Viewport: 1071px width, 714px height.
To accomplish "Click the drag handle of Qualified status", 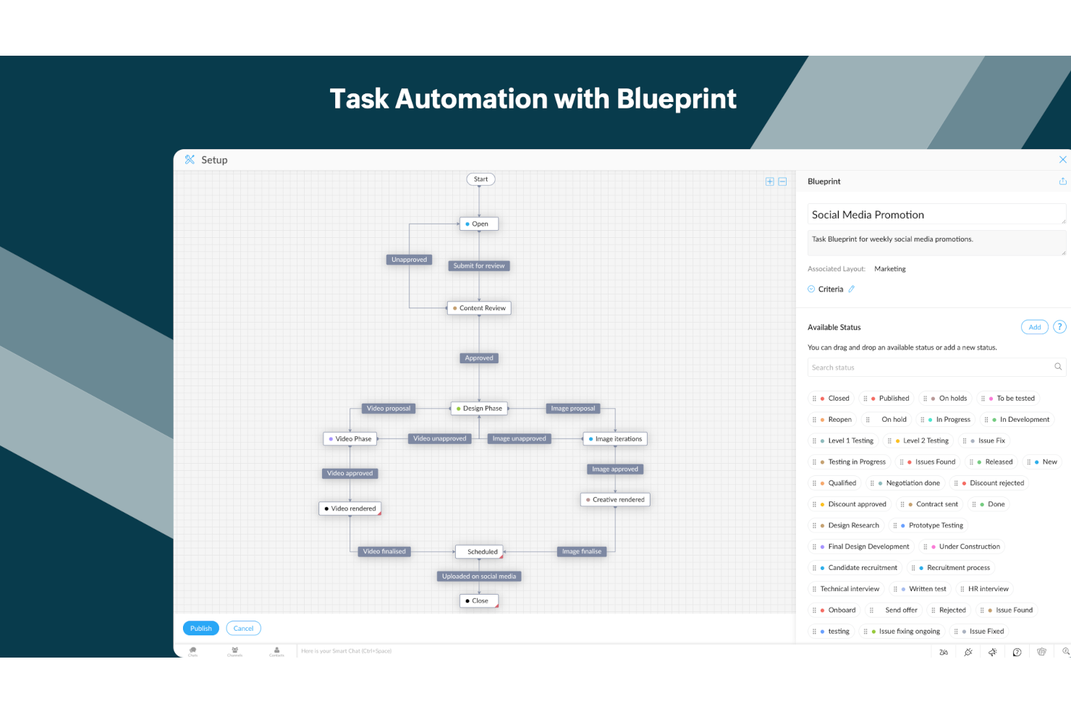I will coord(814,483).
